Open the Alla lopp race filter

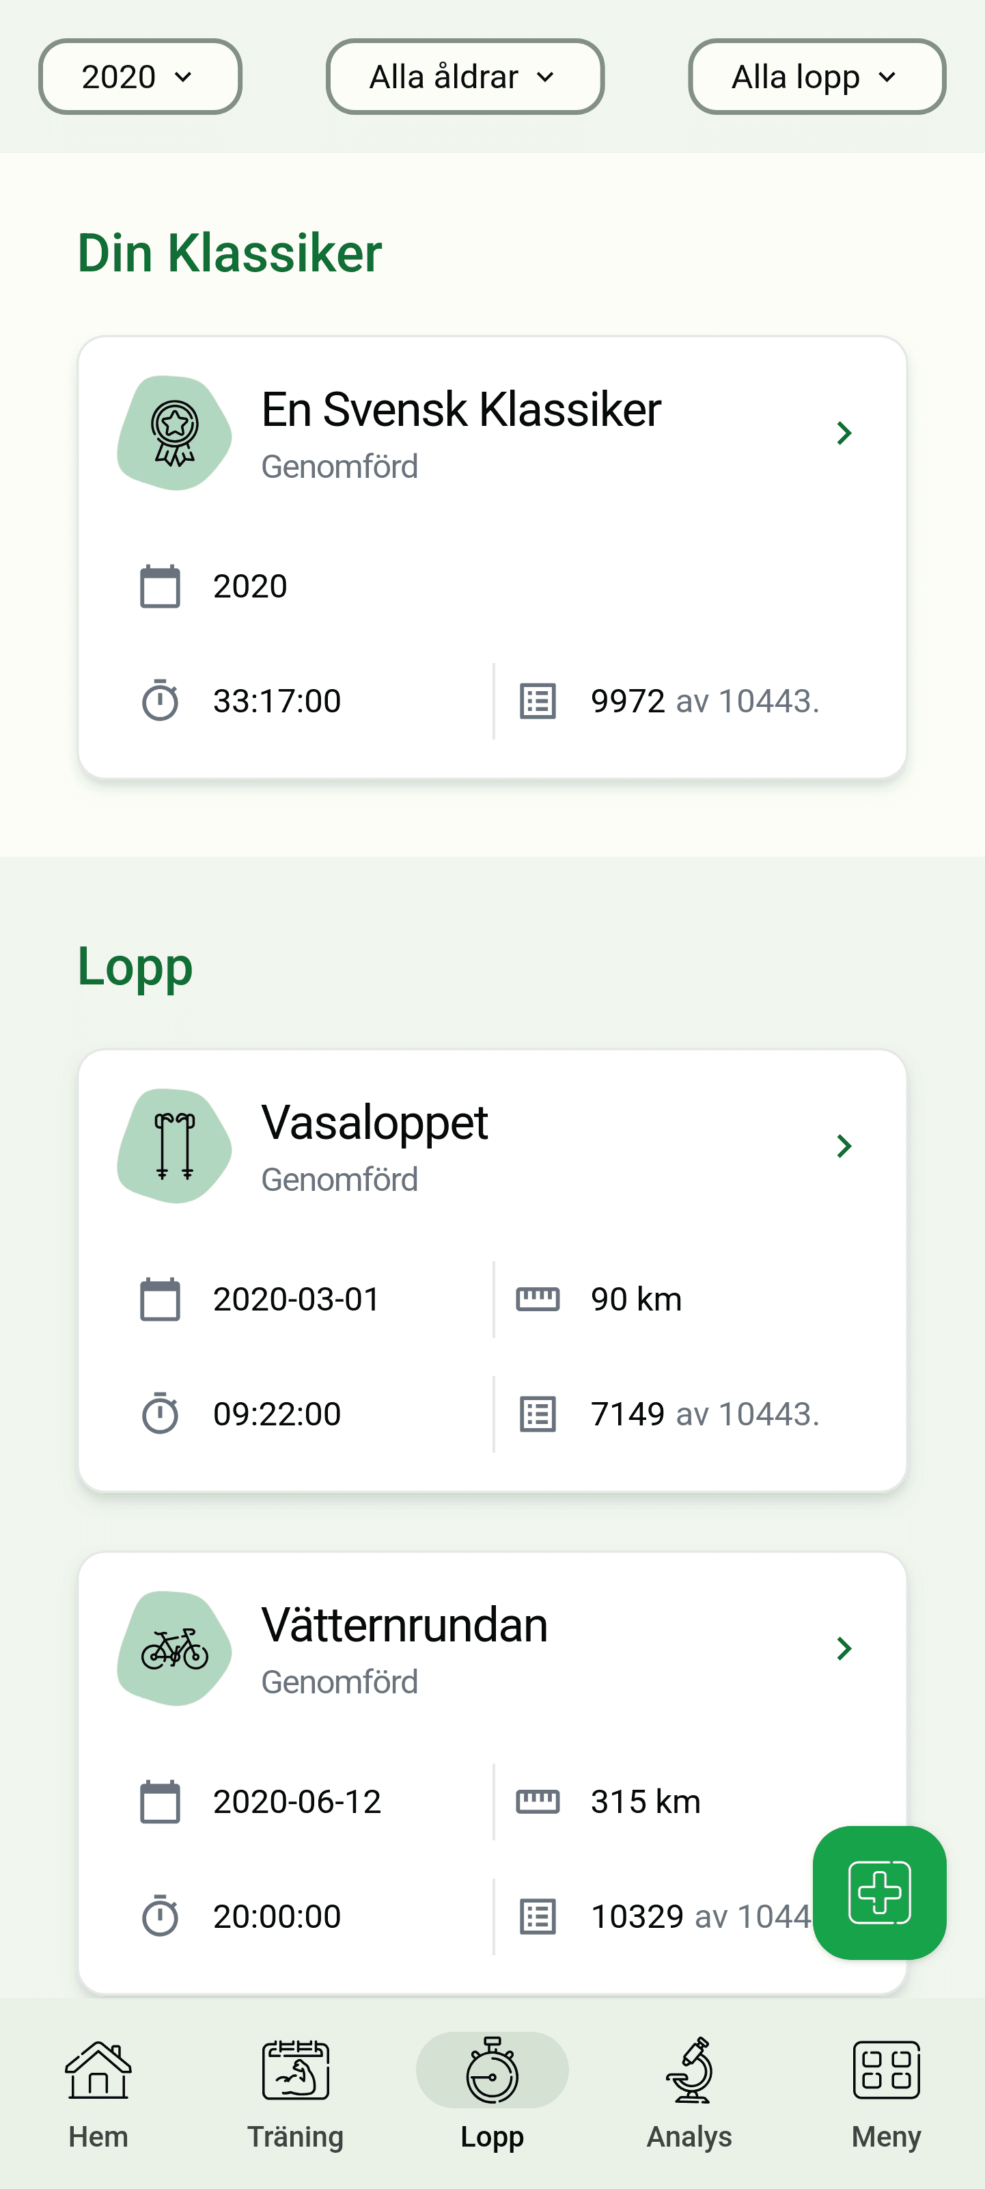816,77
